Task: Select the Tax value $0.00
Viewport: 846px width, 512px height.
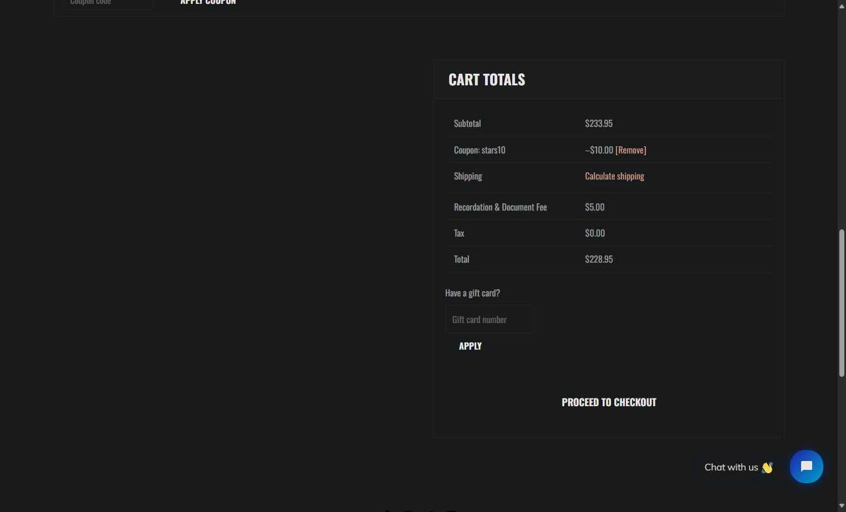Action: click(595, 233)
